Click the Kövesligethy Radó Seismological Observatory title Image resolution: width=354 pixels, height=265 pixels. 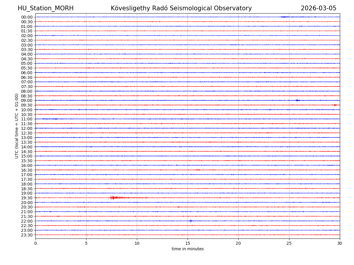pos(181,8)
